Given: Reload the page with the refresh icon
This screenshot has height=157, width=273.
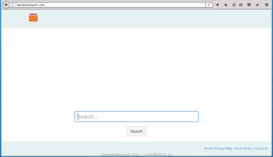Looking at the screenshot, I should coord(209,5).
